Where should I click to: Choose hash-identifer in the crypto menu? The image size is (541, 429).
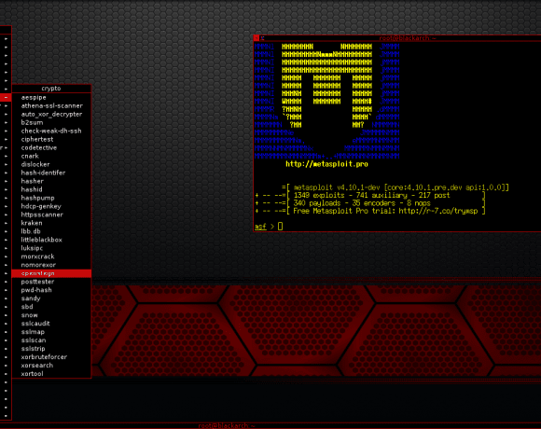51,173
